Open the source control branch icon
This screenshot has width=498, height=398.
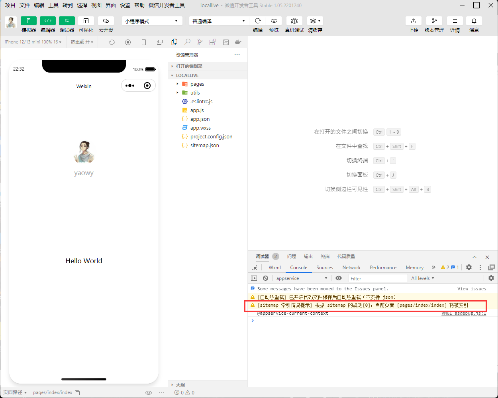click(x=200, y=42)
